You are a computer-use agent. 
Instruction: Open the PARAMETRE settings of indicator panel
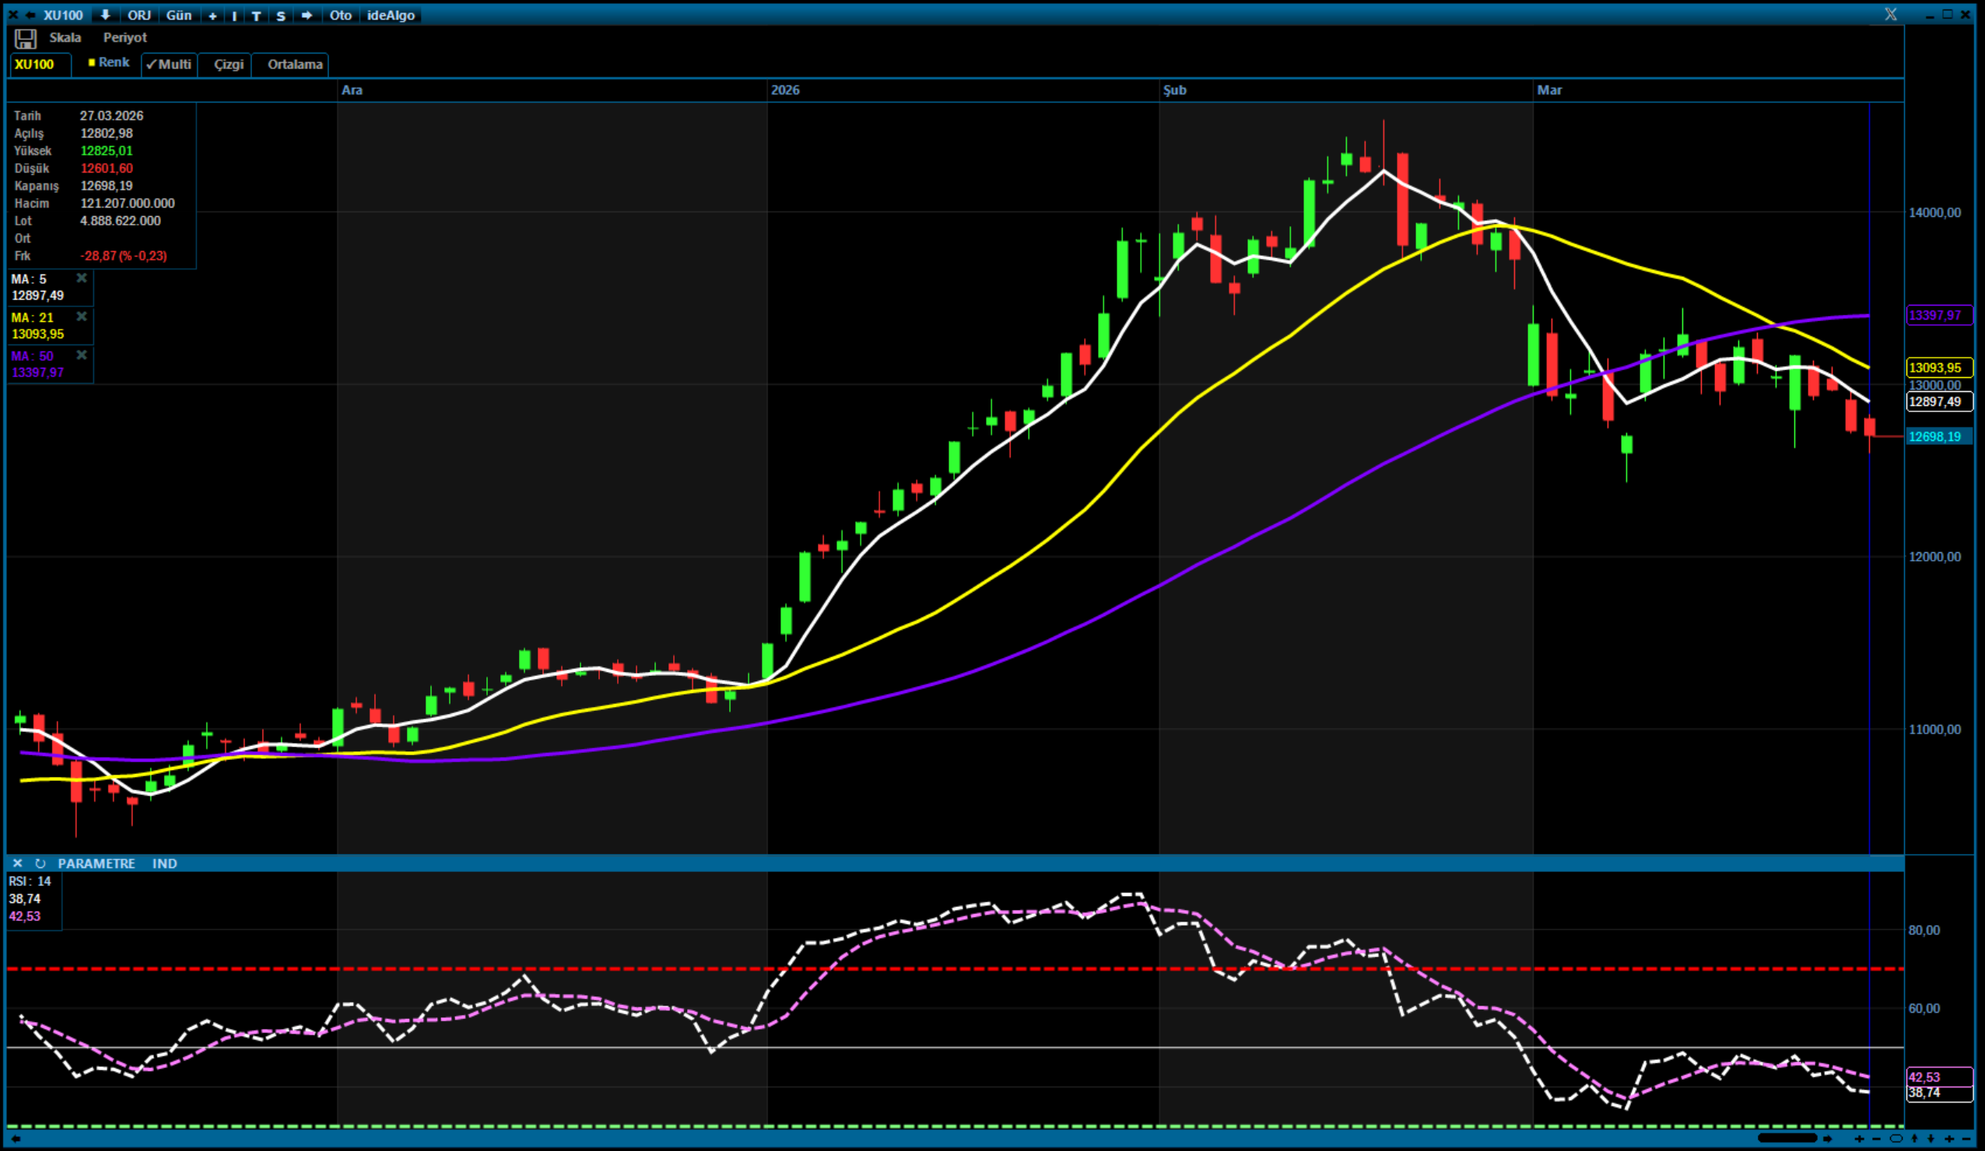[x=96, y=864]
